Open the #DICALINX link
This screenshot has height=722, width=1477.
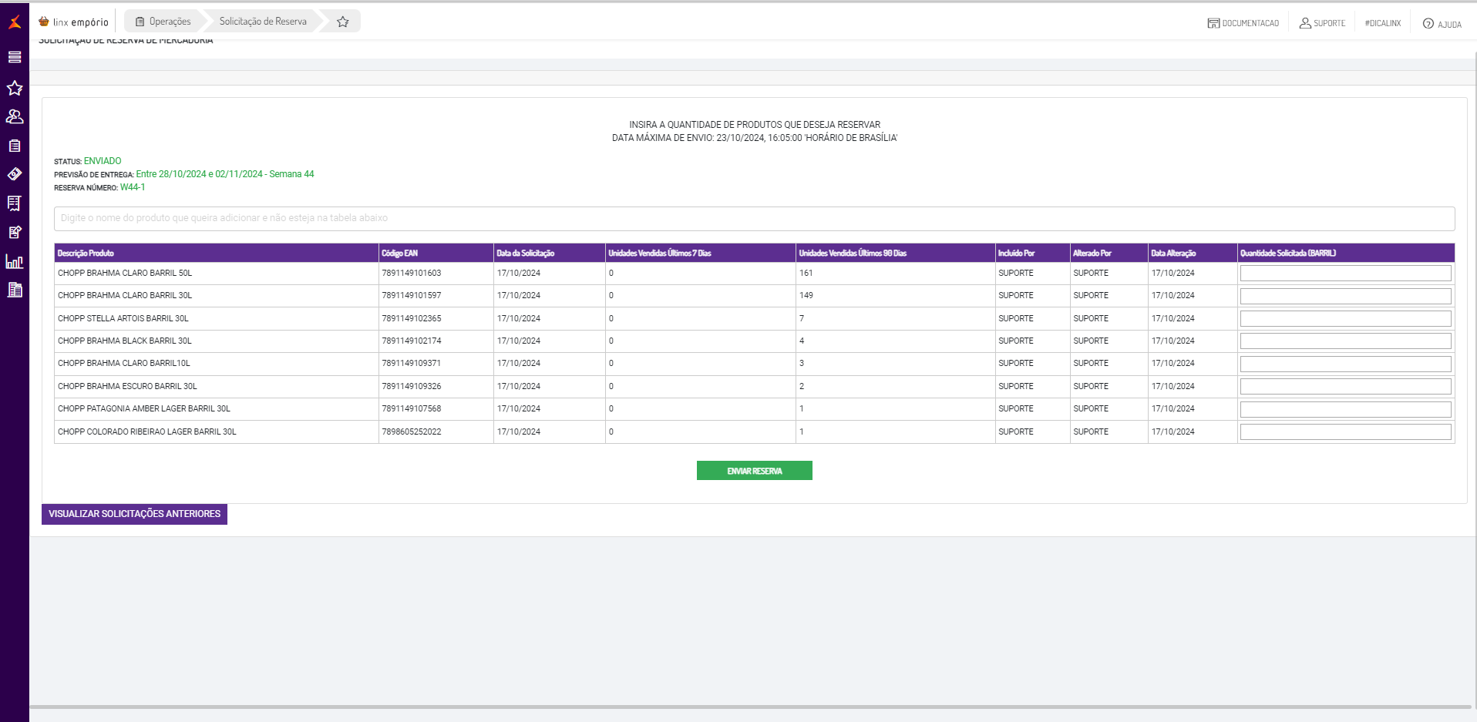(x=1383, y=23)
